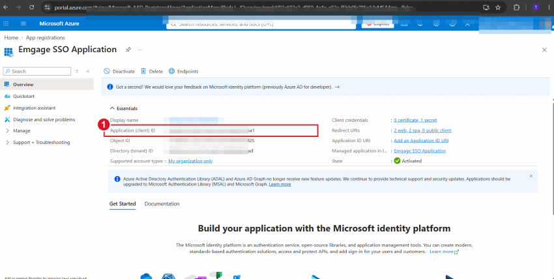Open Diagnose and solve problems
This screenshot has width=554, height=279.
point(40,119)
